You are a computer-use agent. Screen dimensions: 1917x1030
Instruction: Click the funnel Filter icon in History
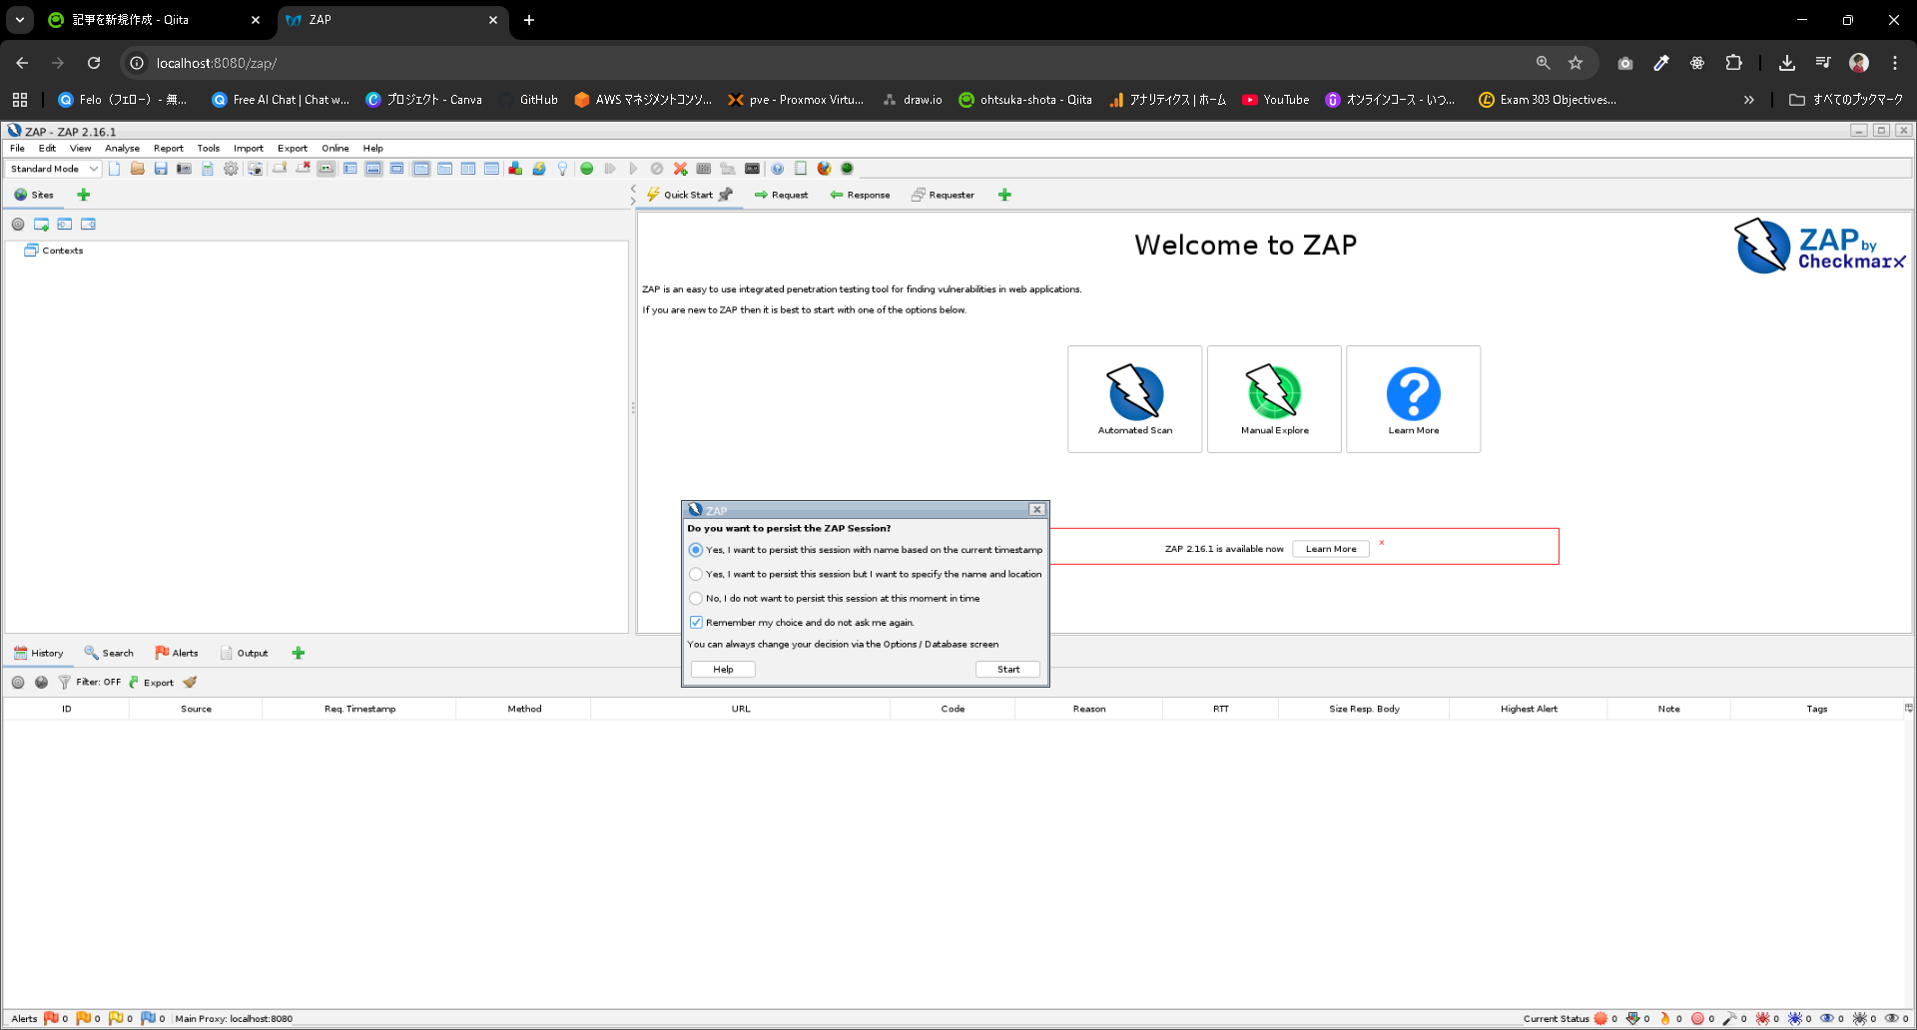pos(64,683)
